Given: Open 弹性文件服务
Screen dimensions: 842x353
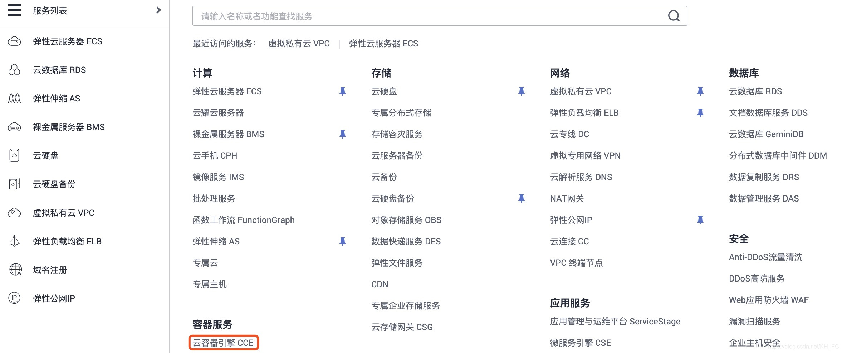Looking at the screenshot, I should [397, 263].
